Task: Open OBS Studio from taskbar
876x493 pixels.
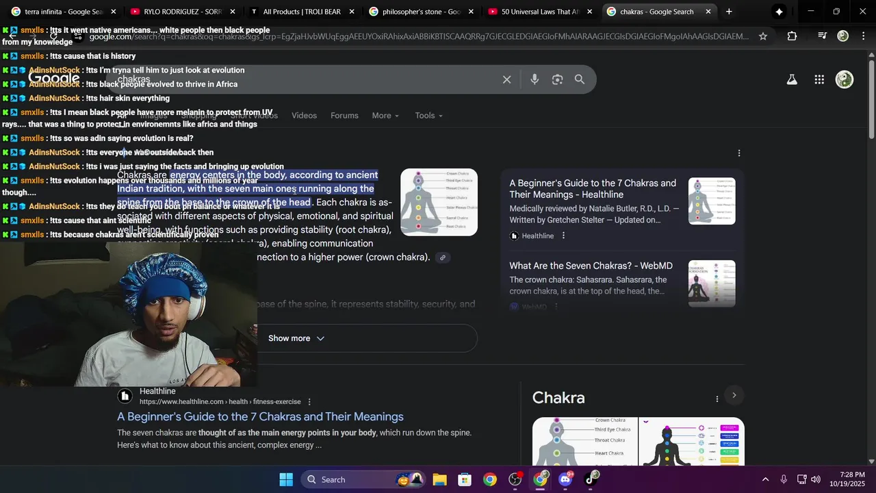Action: click(x=515, y=479)
